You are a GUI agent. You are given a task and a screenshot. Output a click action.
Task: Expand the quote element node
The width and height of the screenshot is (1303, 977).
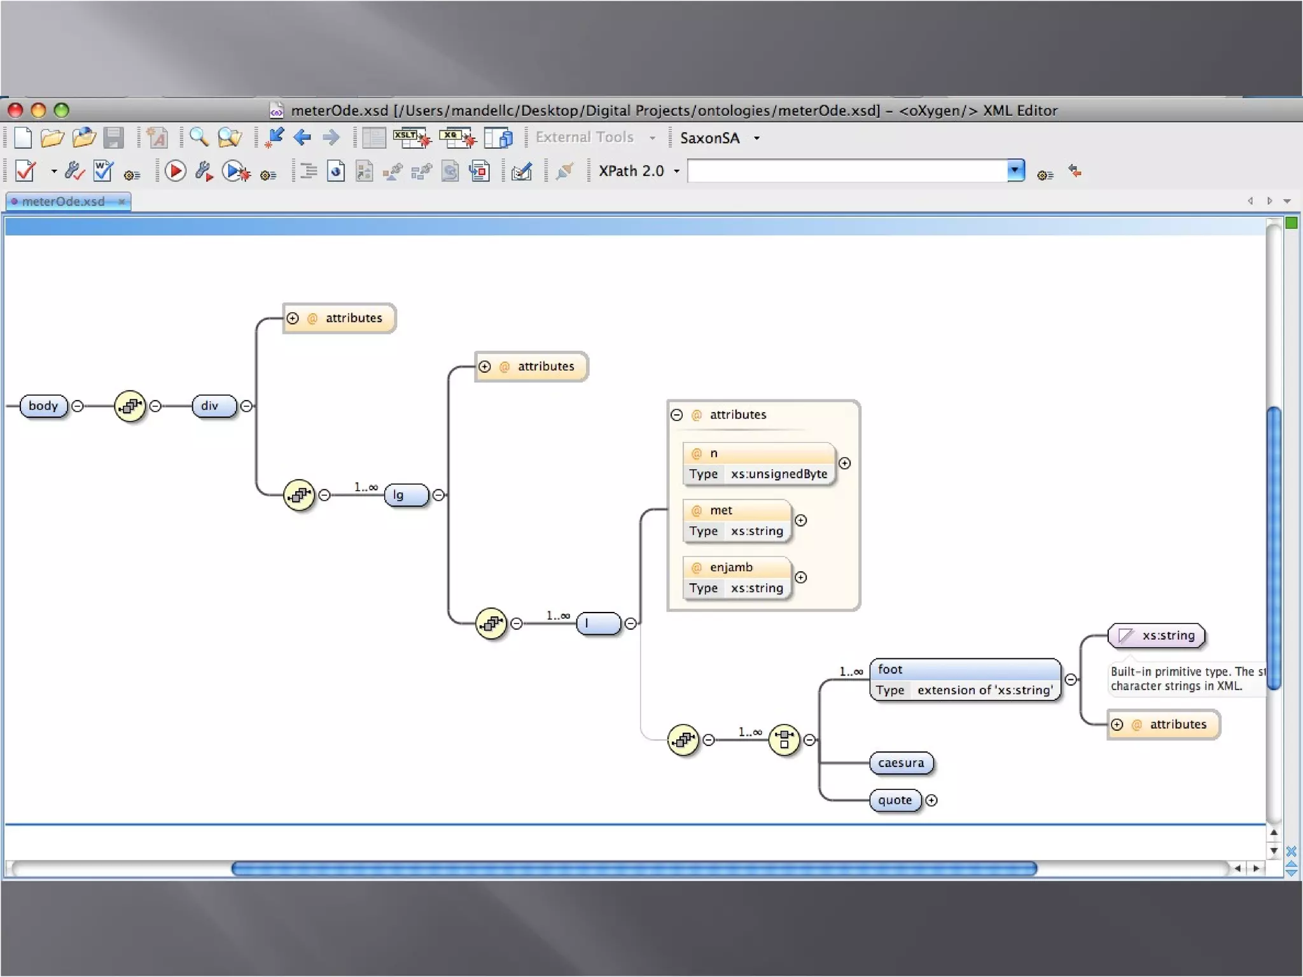[x=931, y=800]
